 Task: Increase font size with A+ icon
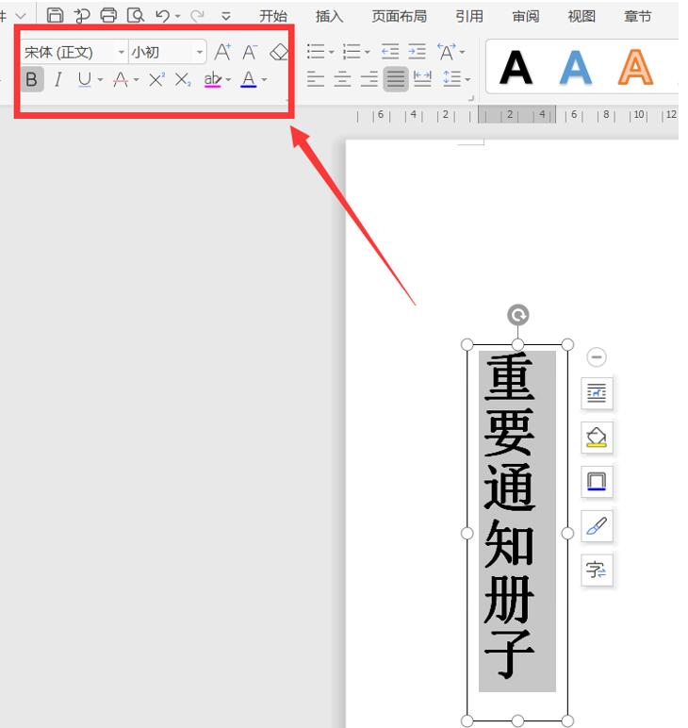pyautogui.click(x=222, y=52)
